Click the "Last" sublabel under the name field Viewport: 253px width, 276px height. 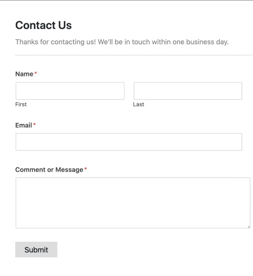click(x=139, y=104)
